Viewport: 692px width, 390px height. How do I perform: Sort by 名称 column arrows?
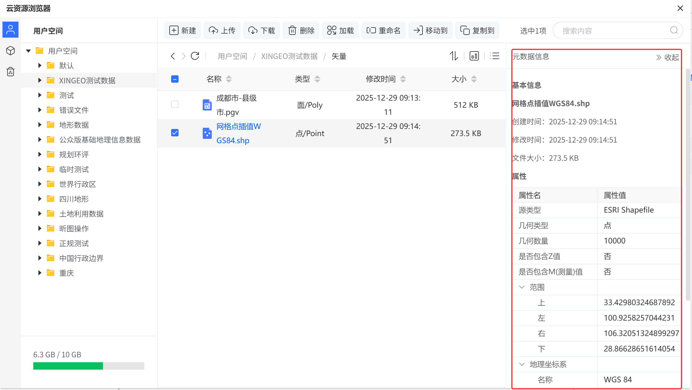(229, 79)
